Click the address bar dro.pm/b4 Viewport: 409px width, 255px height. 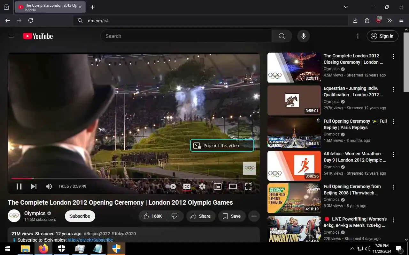point(211,21)
